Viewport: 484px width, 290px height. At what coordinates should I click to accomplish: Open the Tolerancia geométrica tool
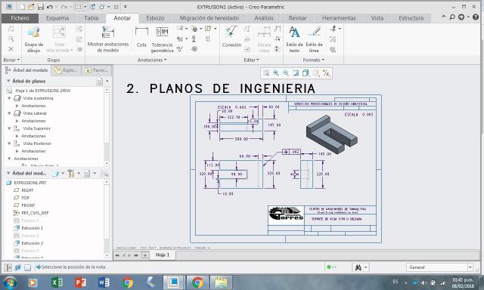162,39
